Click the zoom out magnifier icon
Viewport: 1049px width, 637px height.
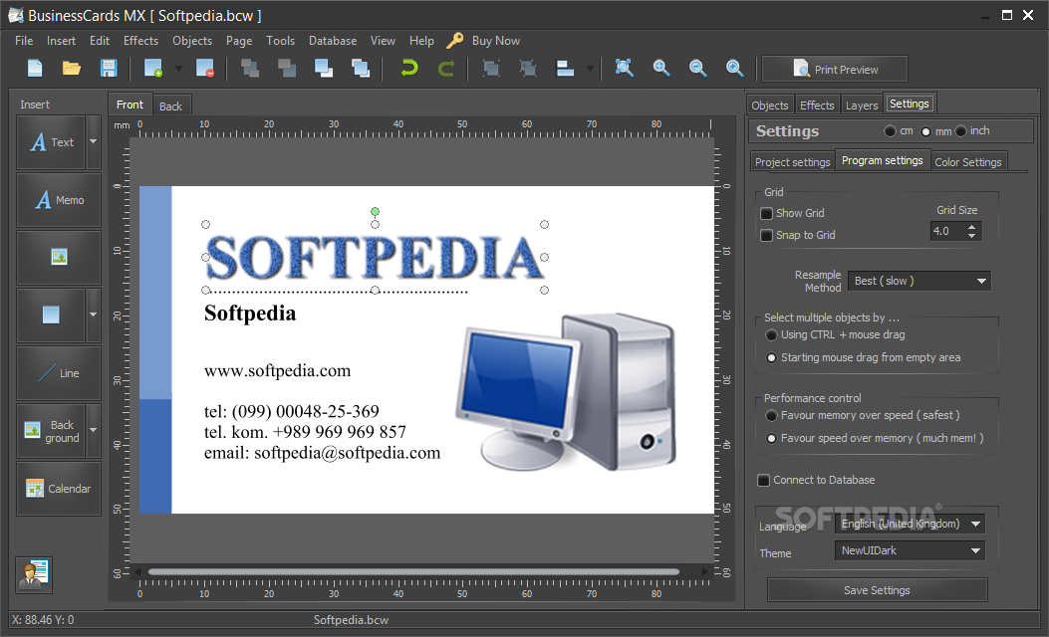[697, 68]
